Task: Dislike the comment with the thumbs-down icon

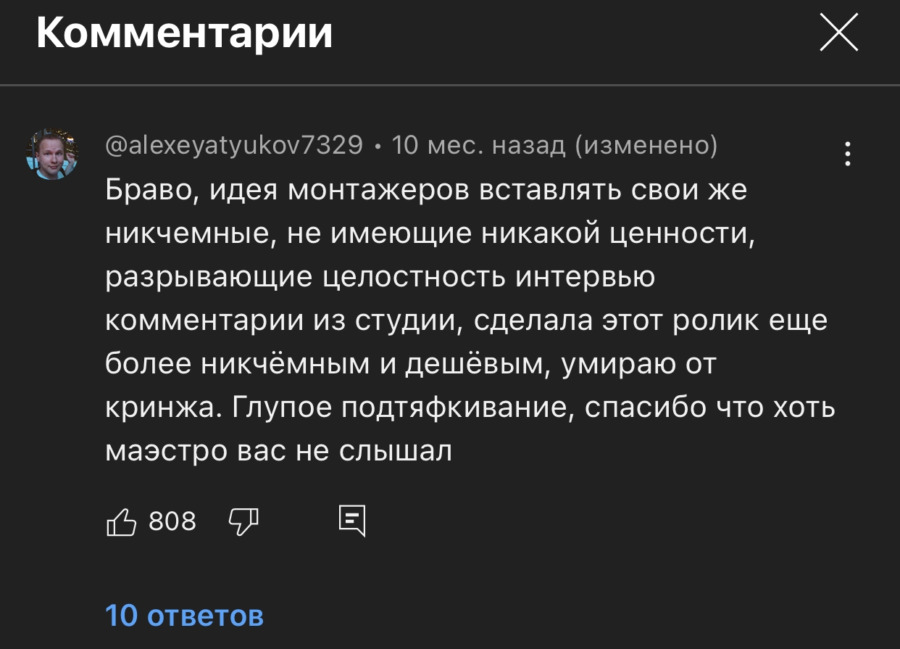Action: (x=244, y=521)
